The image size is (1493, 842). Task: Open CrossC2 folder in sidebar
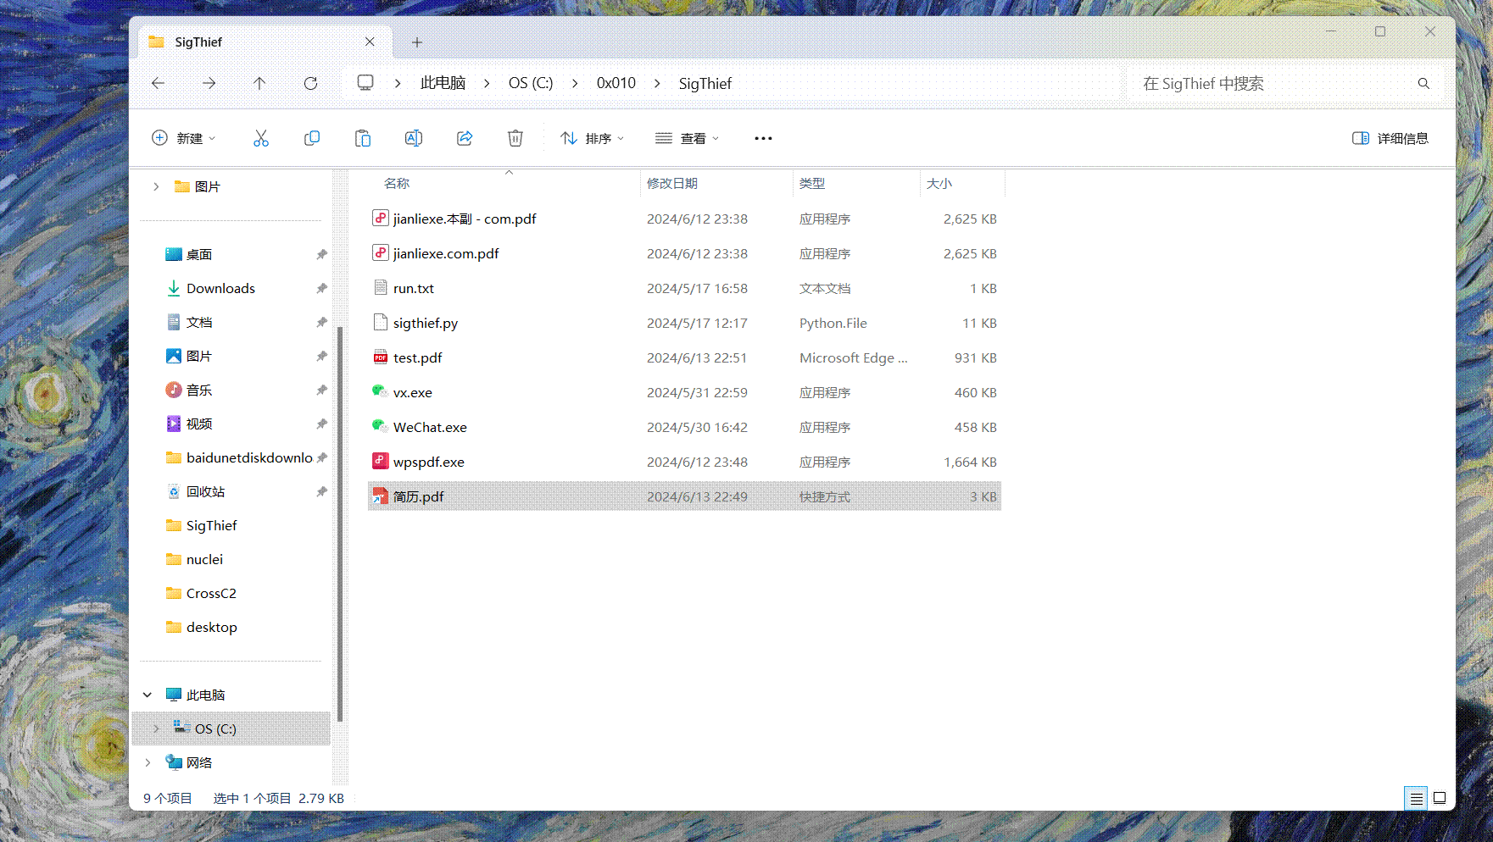coord(211,593)
